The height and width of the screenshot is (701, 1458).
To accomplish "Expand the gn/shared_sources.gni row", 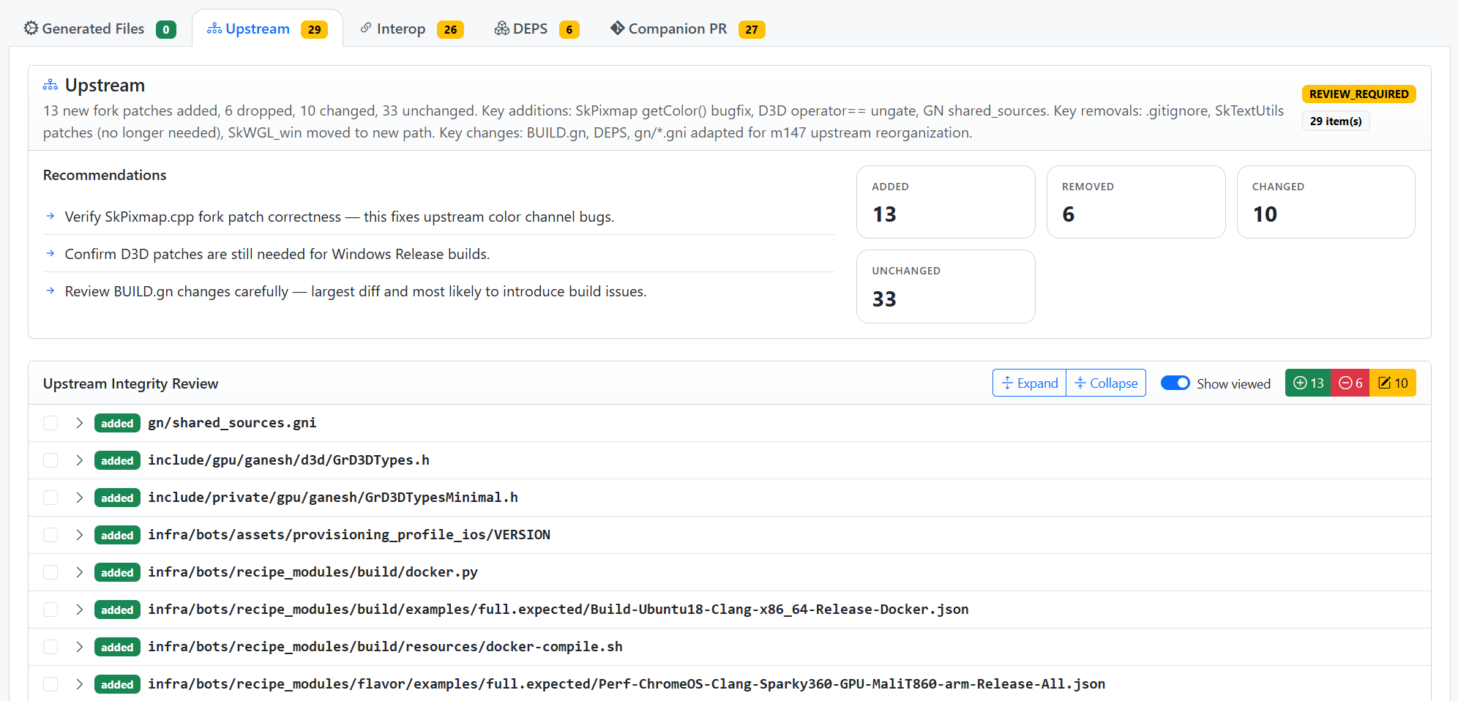I will pyautogui.click(x=79, y=423).
